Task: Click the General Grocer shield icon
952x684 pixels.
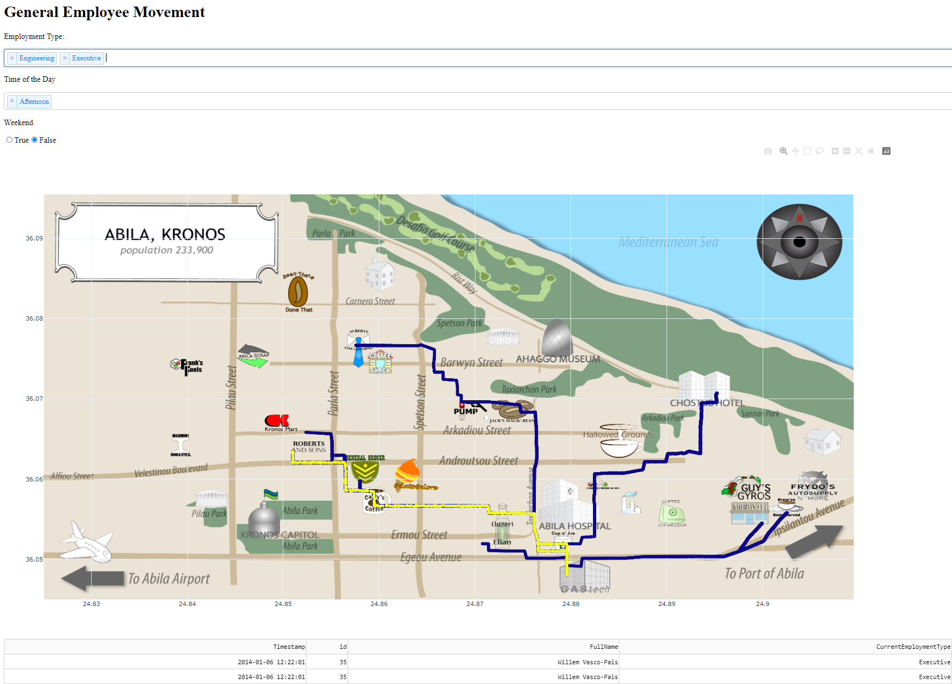Action: (365, 469)
